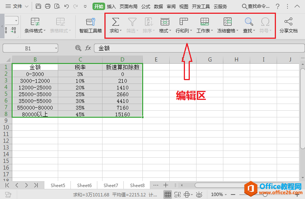Click the zoom magnifier icon beside fx

click(x=78, y=48)
